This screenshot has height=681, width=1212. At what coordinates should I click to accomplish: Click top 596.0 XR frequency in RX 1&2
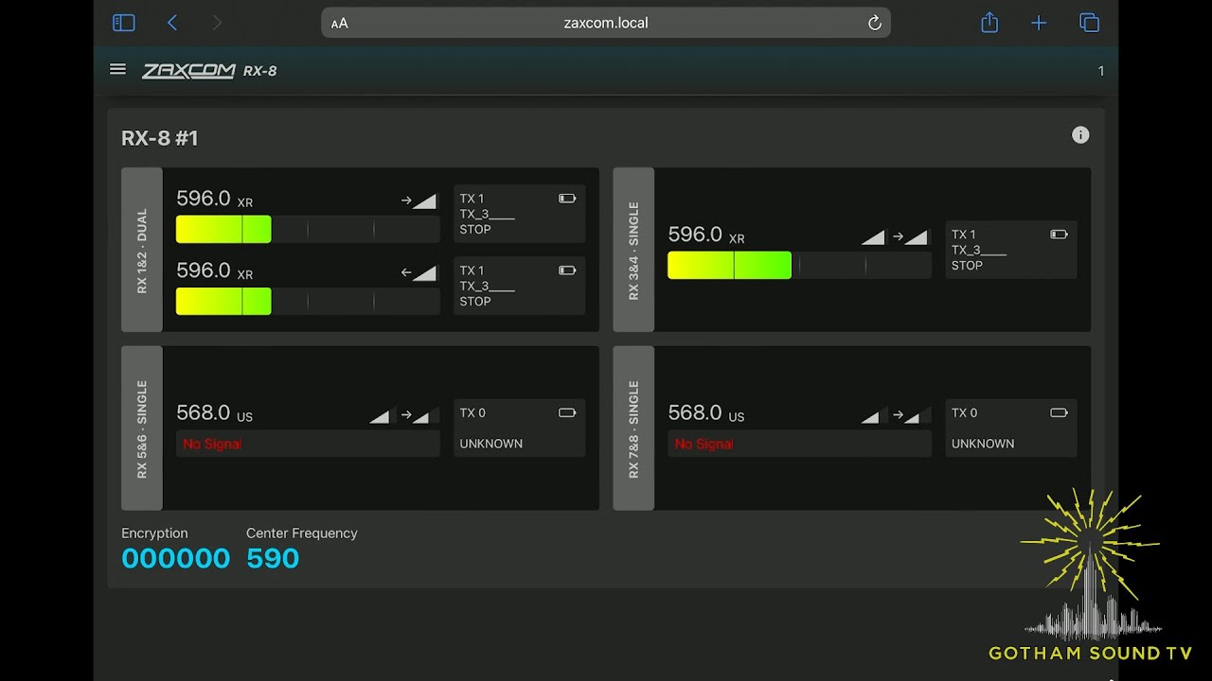215,199
